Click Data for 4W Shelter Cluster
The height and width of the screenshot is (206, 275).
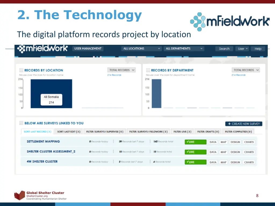[213, 162]
